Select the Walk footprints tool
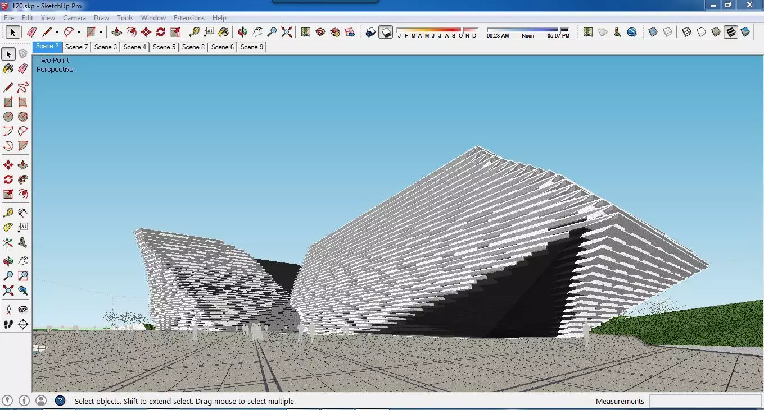The height and width of the screenshot is (410, 764). pos(8,324)
